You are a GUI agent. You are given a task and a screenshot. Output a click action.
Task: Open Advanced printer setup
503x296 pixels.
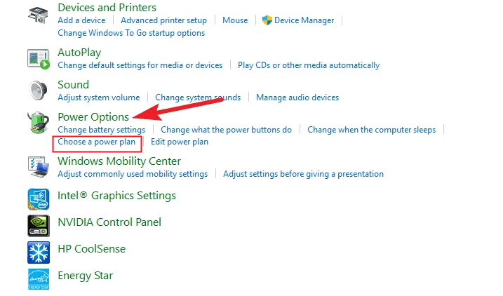[x=163, y=20]
